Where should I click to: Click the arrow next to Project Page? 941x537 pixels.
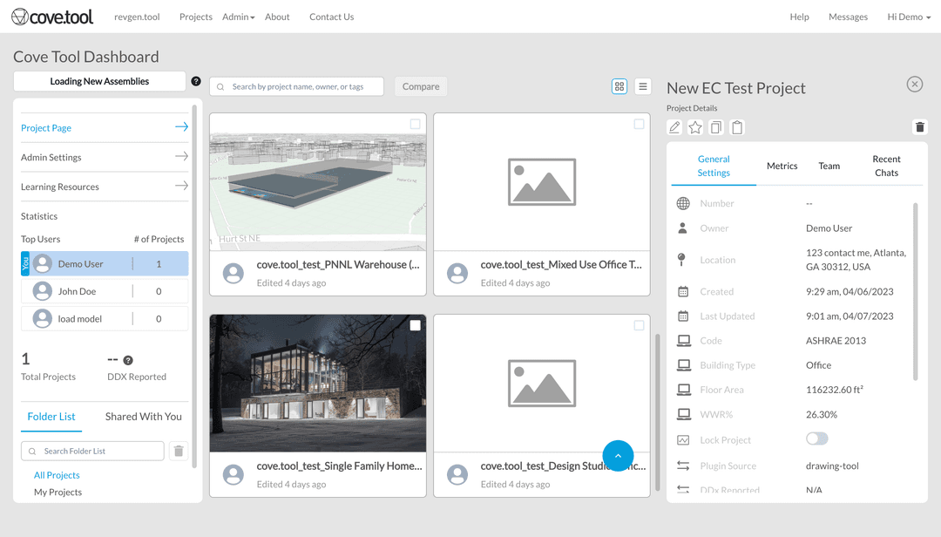point(181,126)
